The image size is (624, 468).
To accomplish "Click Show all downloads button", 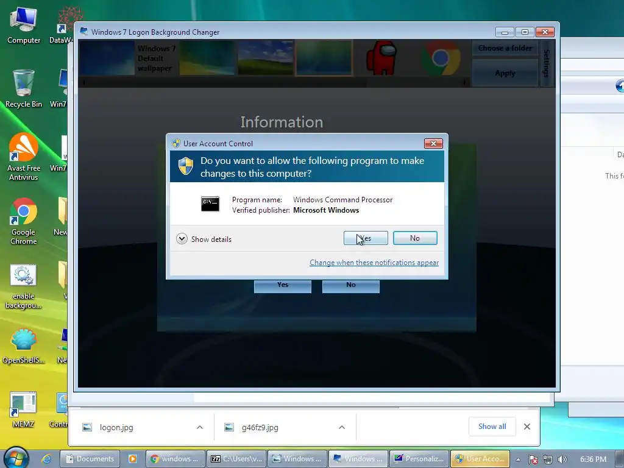I will [x=492, y=427].
